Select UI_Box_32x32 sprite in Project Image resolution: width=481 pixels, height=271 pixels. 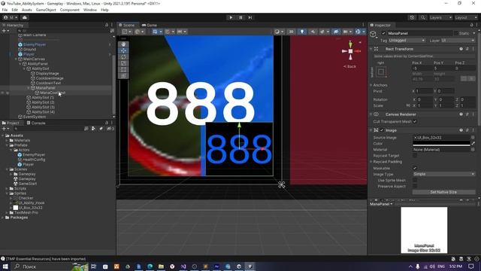tap(30, 208)
